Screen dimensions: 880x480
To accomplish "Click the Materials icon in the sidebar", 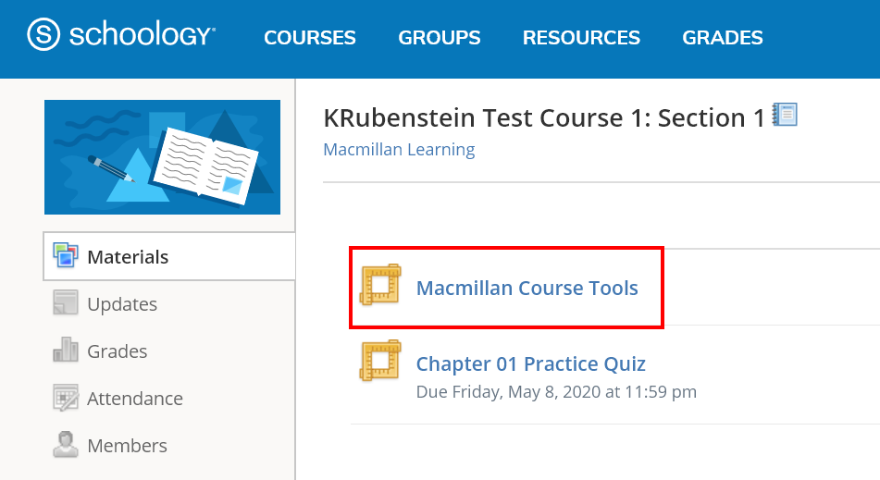I will [66, 255].
